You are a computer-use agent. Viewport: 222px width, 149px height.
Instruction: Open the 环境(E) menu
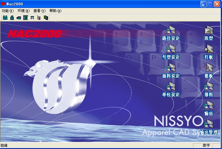pos(24,11)
